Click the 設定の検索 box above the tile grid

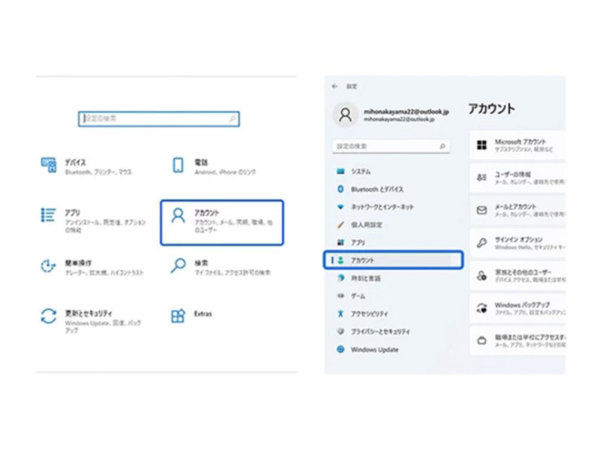[x=158, y=119]
